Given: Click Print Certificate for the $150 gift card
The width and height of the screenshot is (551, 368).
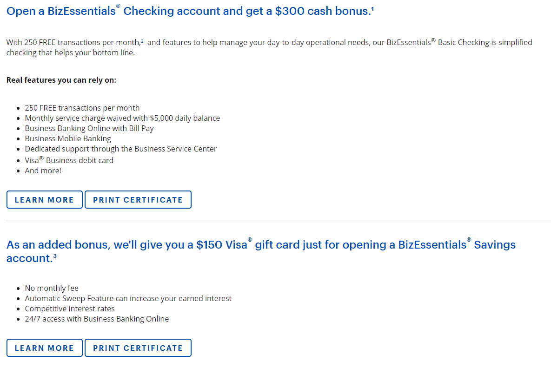Looking at the screenshot, I should pyautogui.click(x=138, y=348).
